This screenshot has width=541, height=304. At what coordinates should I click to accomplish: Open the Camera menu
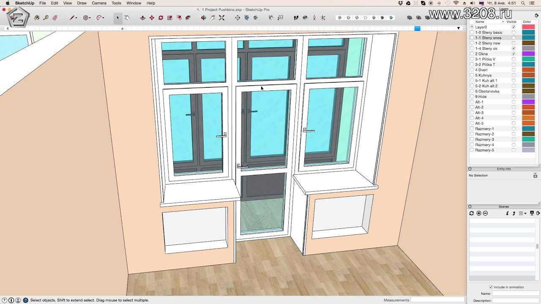(x=99, y=3)
